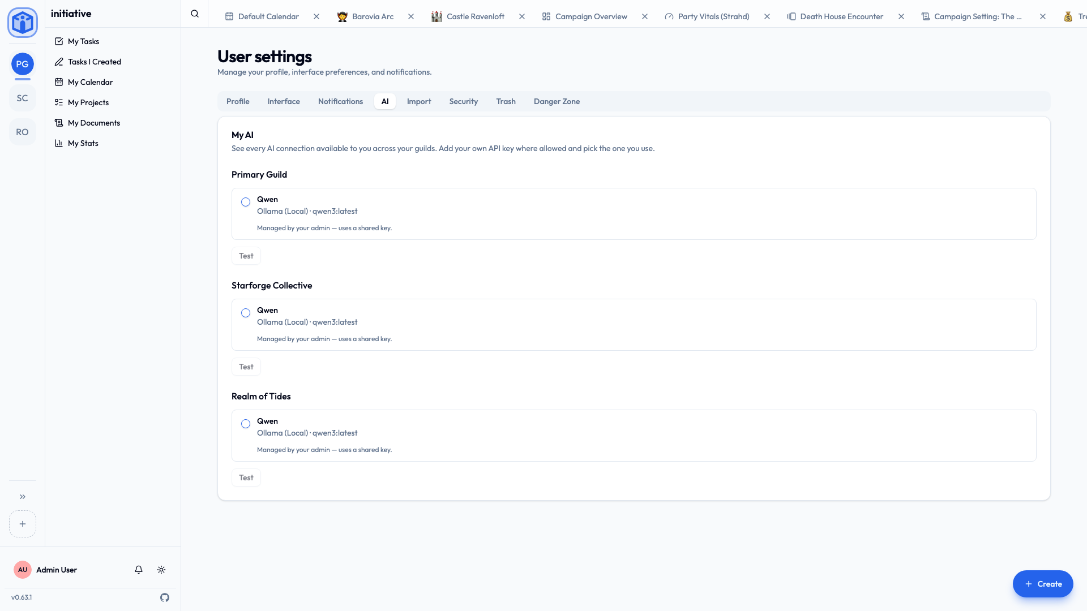Click the initiative app logo
1087x611 pixels.
pyautogui.click(x=23, y=23)
